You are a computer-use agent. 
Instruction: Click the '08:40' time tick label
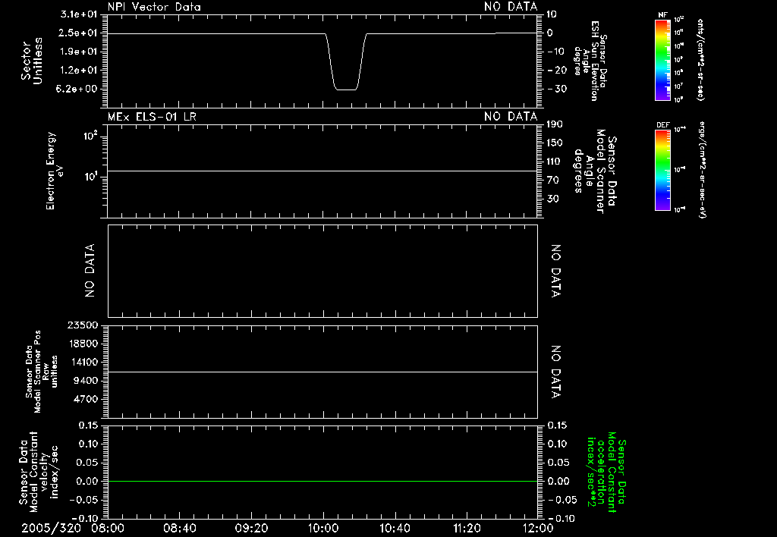[179, 528]
